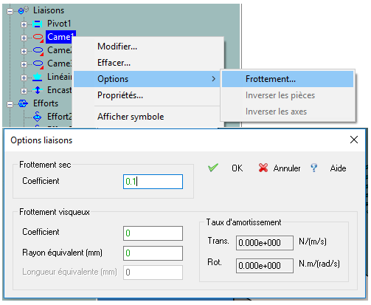This screenshot has height=305, width=371.
Task: Click the Efforts folder icon
Action: point(23,103)
